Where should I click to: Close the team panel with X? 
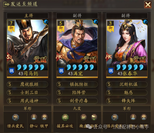[148, 5]
